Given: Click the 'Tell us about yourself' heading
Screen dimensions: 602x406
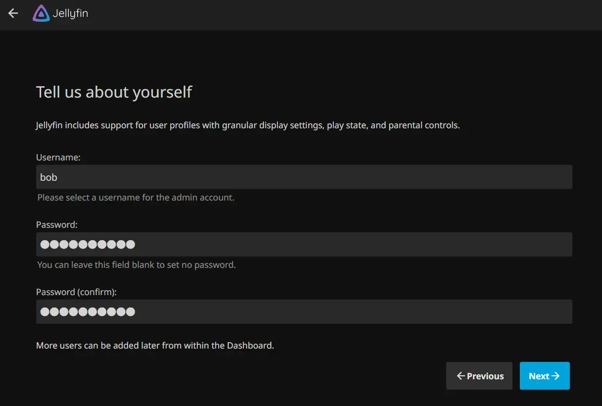Looking at the screenshot, I should (x=114, y=92).
